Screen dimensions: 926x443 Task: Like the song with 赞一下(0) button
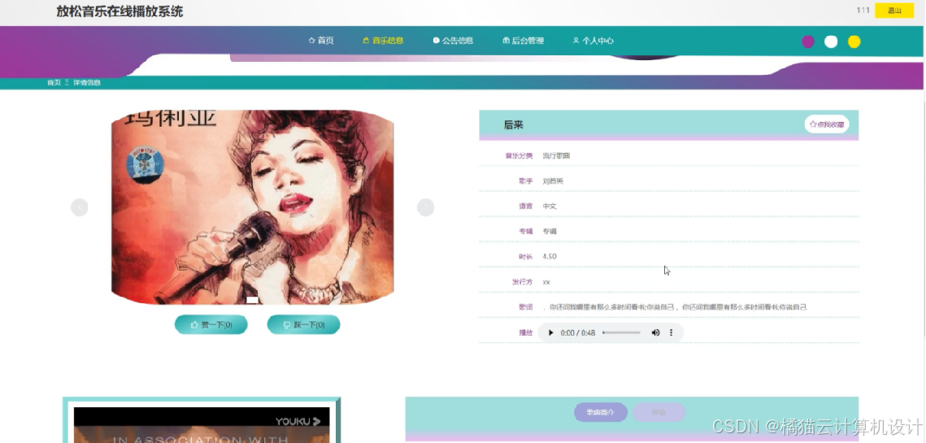point(211,325)
